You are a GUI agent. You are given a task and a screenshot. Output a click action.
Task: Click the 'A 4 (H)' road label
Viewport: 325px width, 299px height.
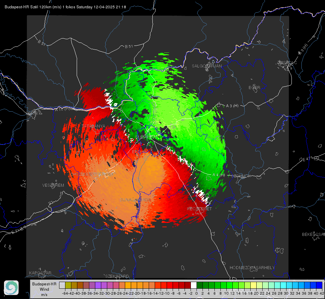(219, 175)
